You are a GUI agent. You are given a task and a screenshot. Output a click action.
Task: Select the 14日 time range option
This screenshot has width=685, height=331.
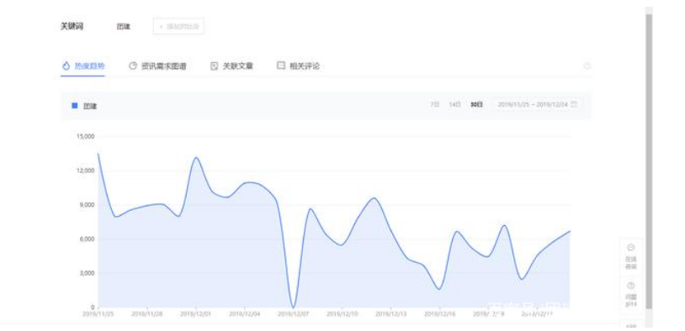(454, 104)
